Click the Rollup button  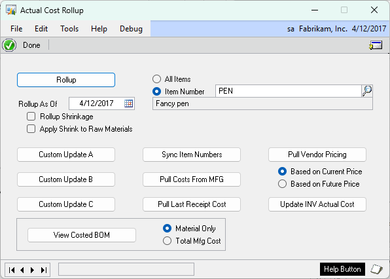tap(66, 80)
